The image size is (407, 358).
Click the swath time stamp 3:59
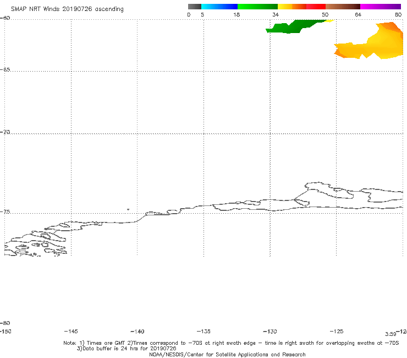(391, 334)
